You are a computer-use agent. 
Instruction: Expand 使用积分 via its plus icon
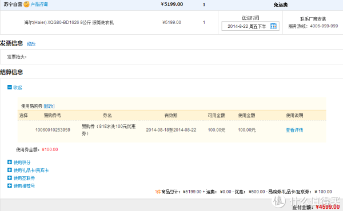(9, 162)
